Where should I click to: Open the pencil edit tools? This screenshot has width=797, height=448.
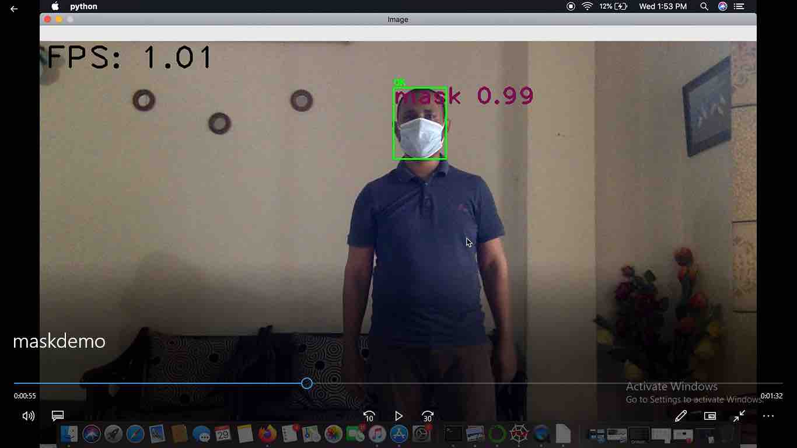(680, 416)
